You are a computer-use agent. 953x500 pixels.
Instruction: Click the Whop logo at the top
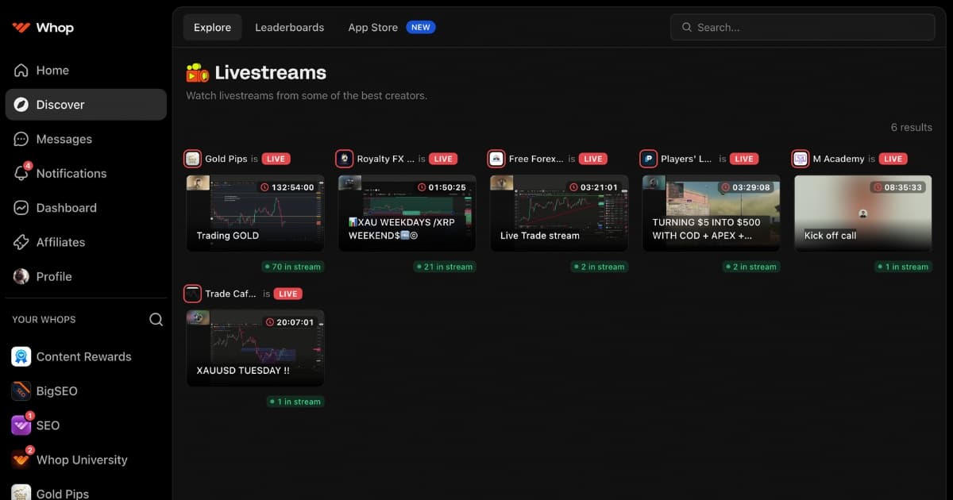[x=40, y=27]
